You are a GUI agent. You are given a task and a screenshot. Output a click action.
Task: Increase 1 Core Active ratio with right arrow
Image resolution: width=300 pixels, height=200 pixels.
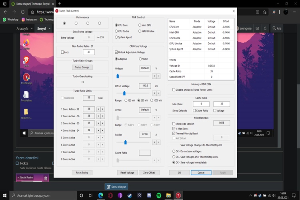click(x=103, y=109)
